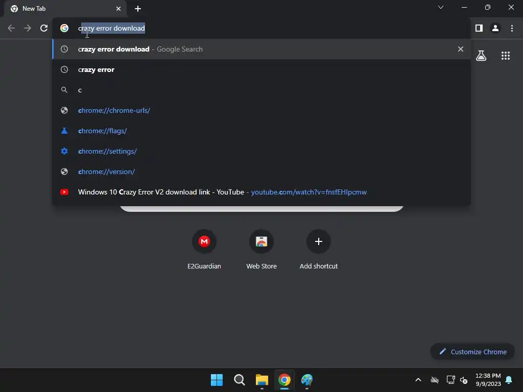Open the Paint app taskbar icon

[x=307, y=380]
